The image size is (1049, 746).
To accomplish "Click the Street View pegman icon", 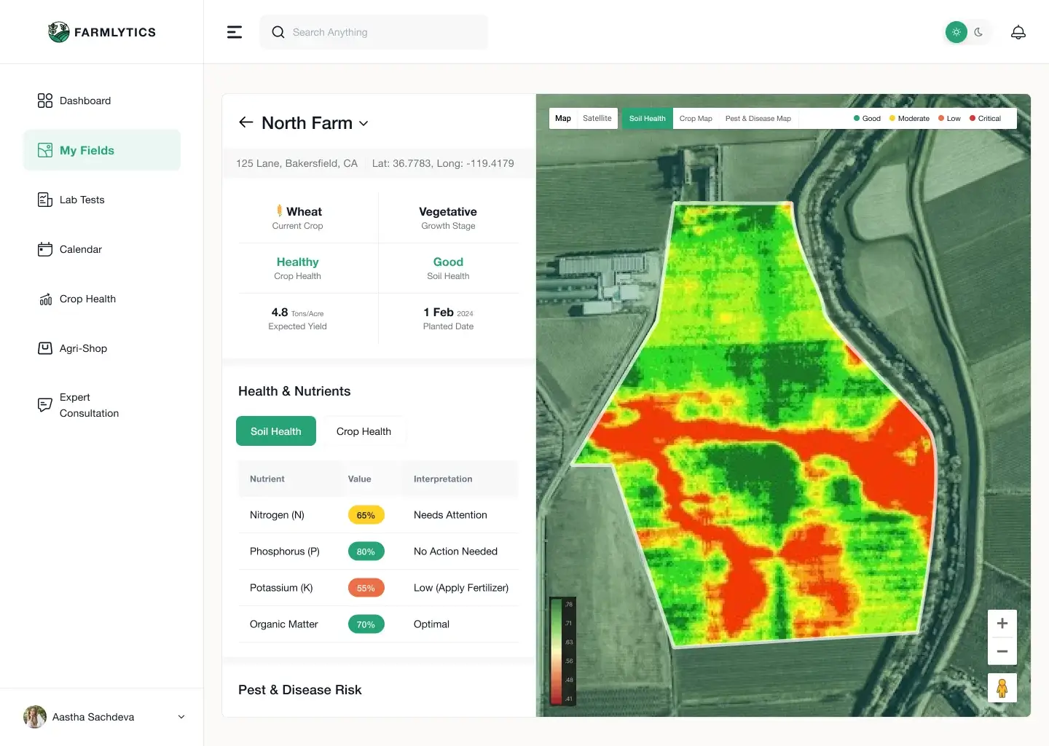I will click(x=1002, y=688).
